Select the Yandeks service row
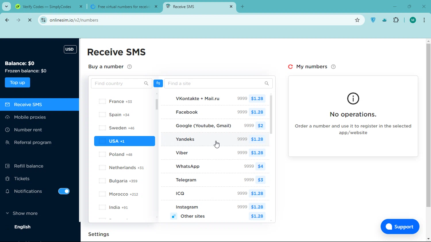The width and height of the screenshot is (431, 242). click(x=215, y=139)
